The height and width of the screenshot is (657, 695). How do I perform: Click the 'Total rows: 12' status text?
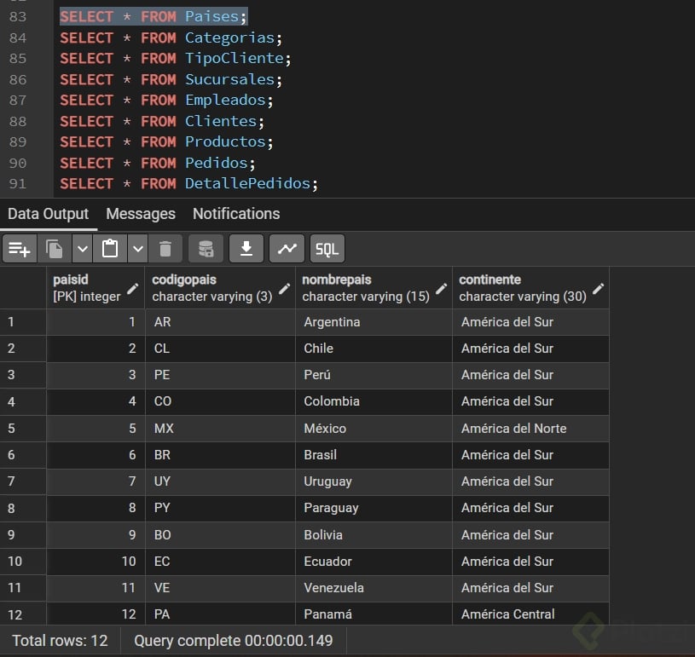pyautogui.click(x=60, y=641)
